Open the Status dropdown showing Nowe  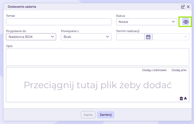pyautogui.click(x=147, y=22)
